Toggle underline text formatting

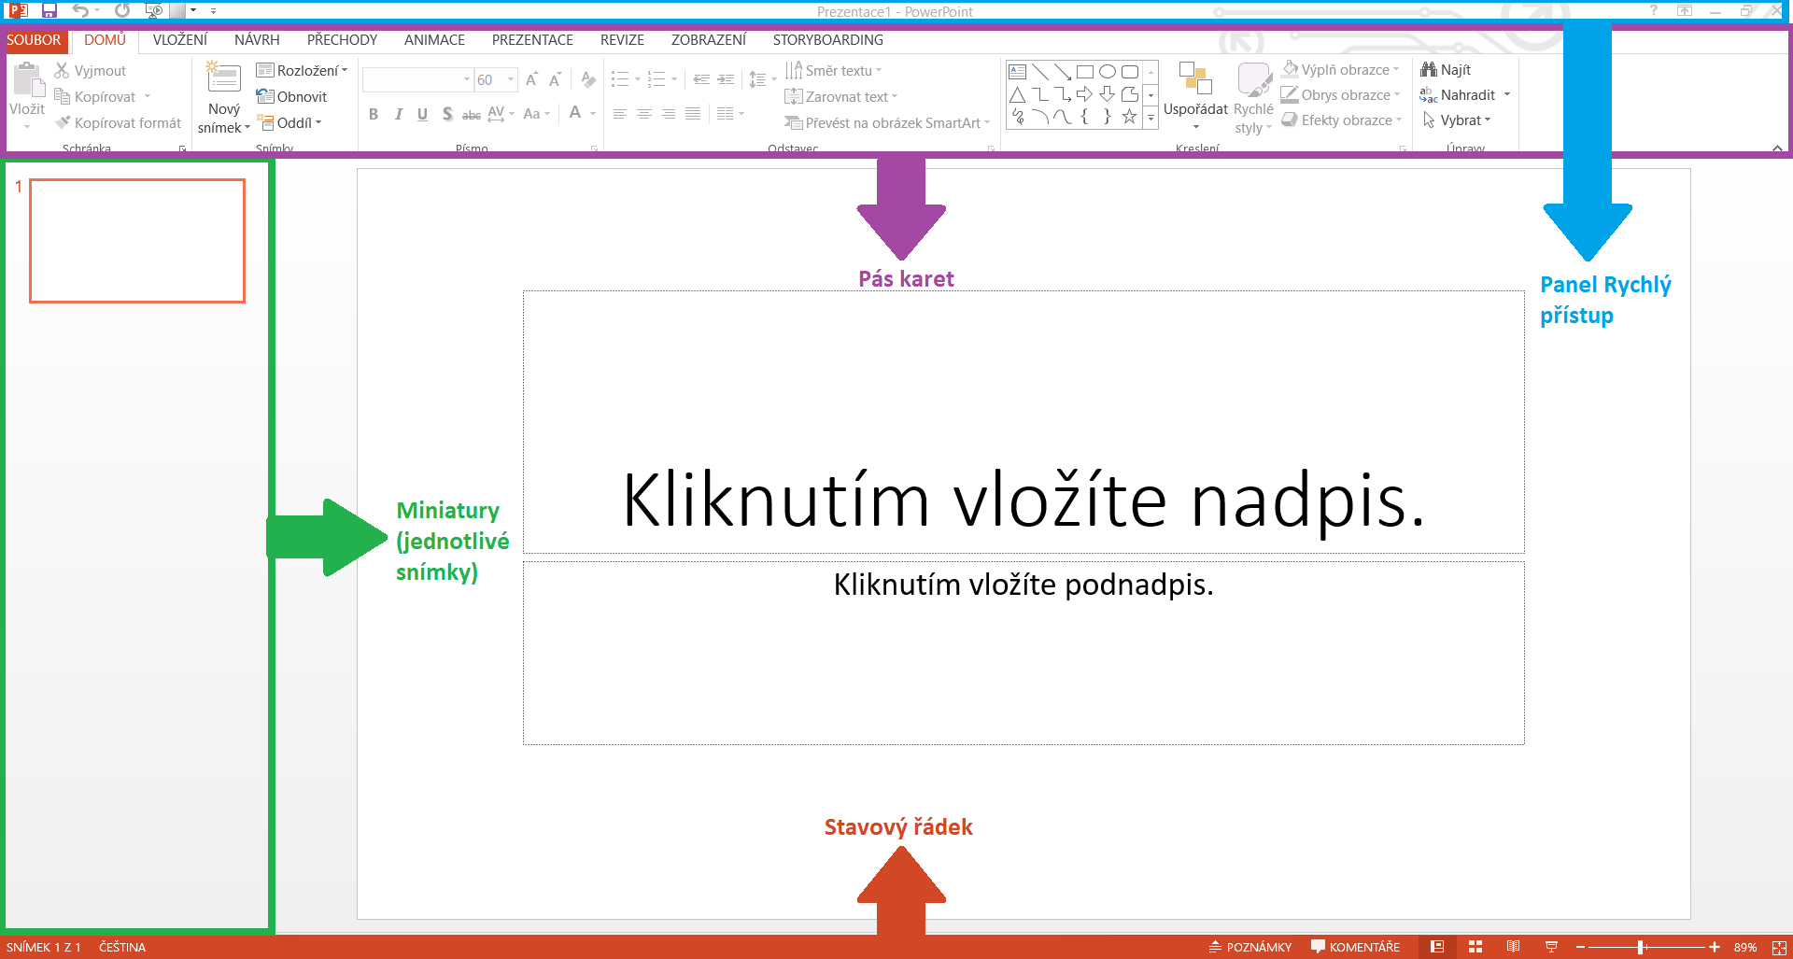click(x=423, y=114)
